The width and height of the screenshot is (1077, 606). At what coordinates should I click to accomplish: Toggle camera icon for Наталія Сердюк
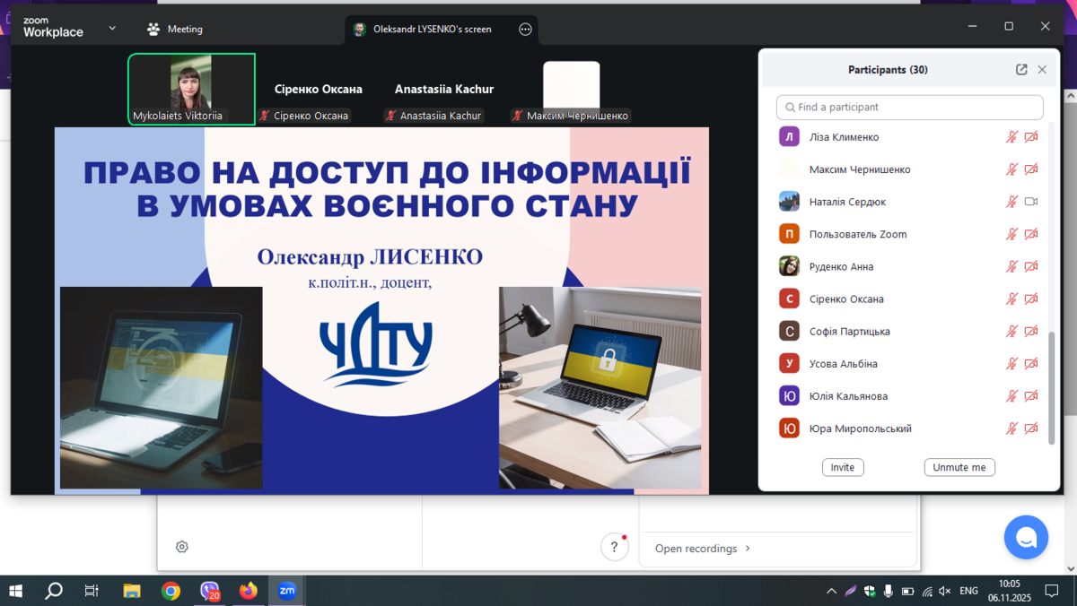point(1031,202)
